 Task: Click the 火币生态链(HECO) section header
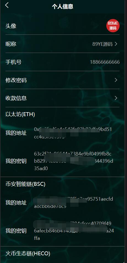28,253
